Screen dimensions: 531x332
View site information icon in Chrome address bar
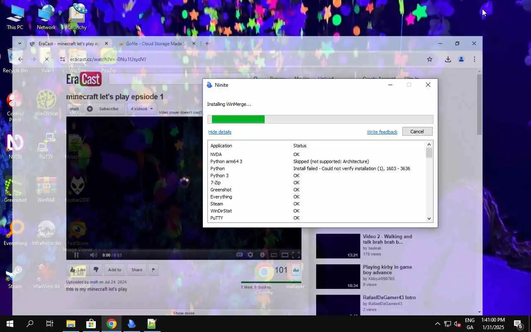coord(63,59)
